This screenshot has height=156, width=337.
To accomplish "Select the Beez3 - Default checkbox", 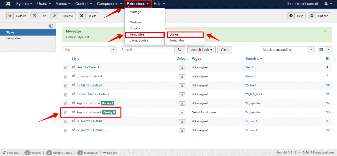I will tap(66, 68).
